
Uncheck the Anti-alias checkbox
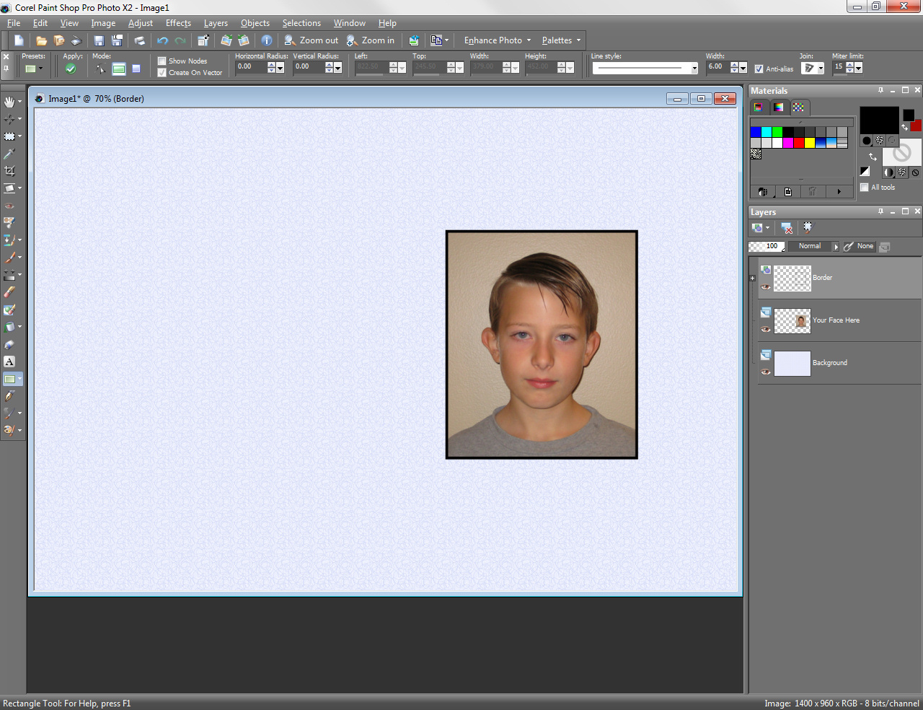759,69
